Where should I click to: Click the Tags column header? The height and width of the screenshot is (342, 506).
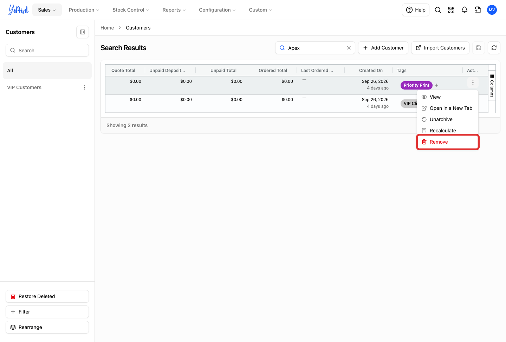pos(402,71)
